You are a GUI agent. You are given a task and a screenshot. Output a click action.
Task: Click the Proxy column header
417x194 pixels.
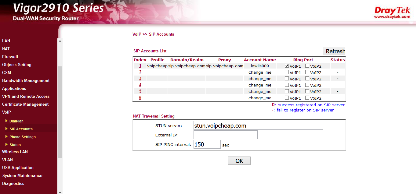(225, 60)
